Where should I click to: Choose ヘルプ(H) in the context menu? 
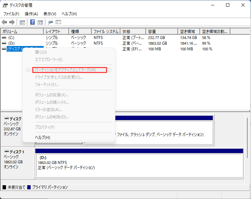click(42, 137)
